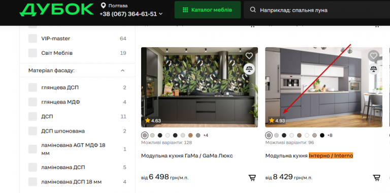
Task: Click the search magnifier icon
Action: pos(253,10)
